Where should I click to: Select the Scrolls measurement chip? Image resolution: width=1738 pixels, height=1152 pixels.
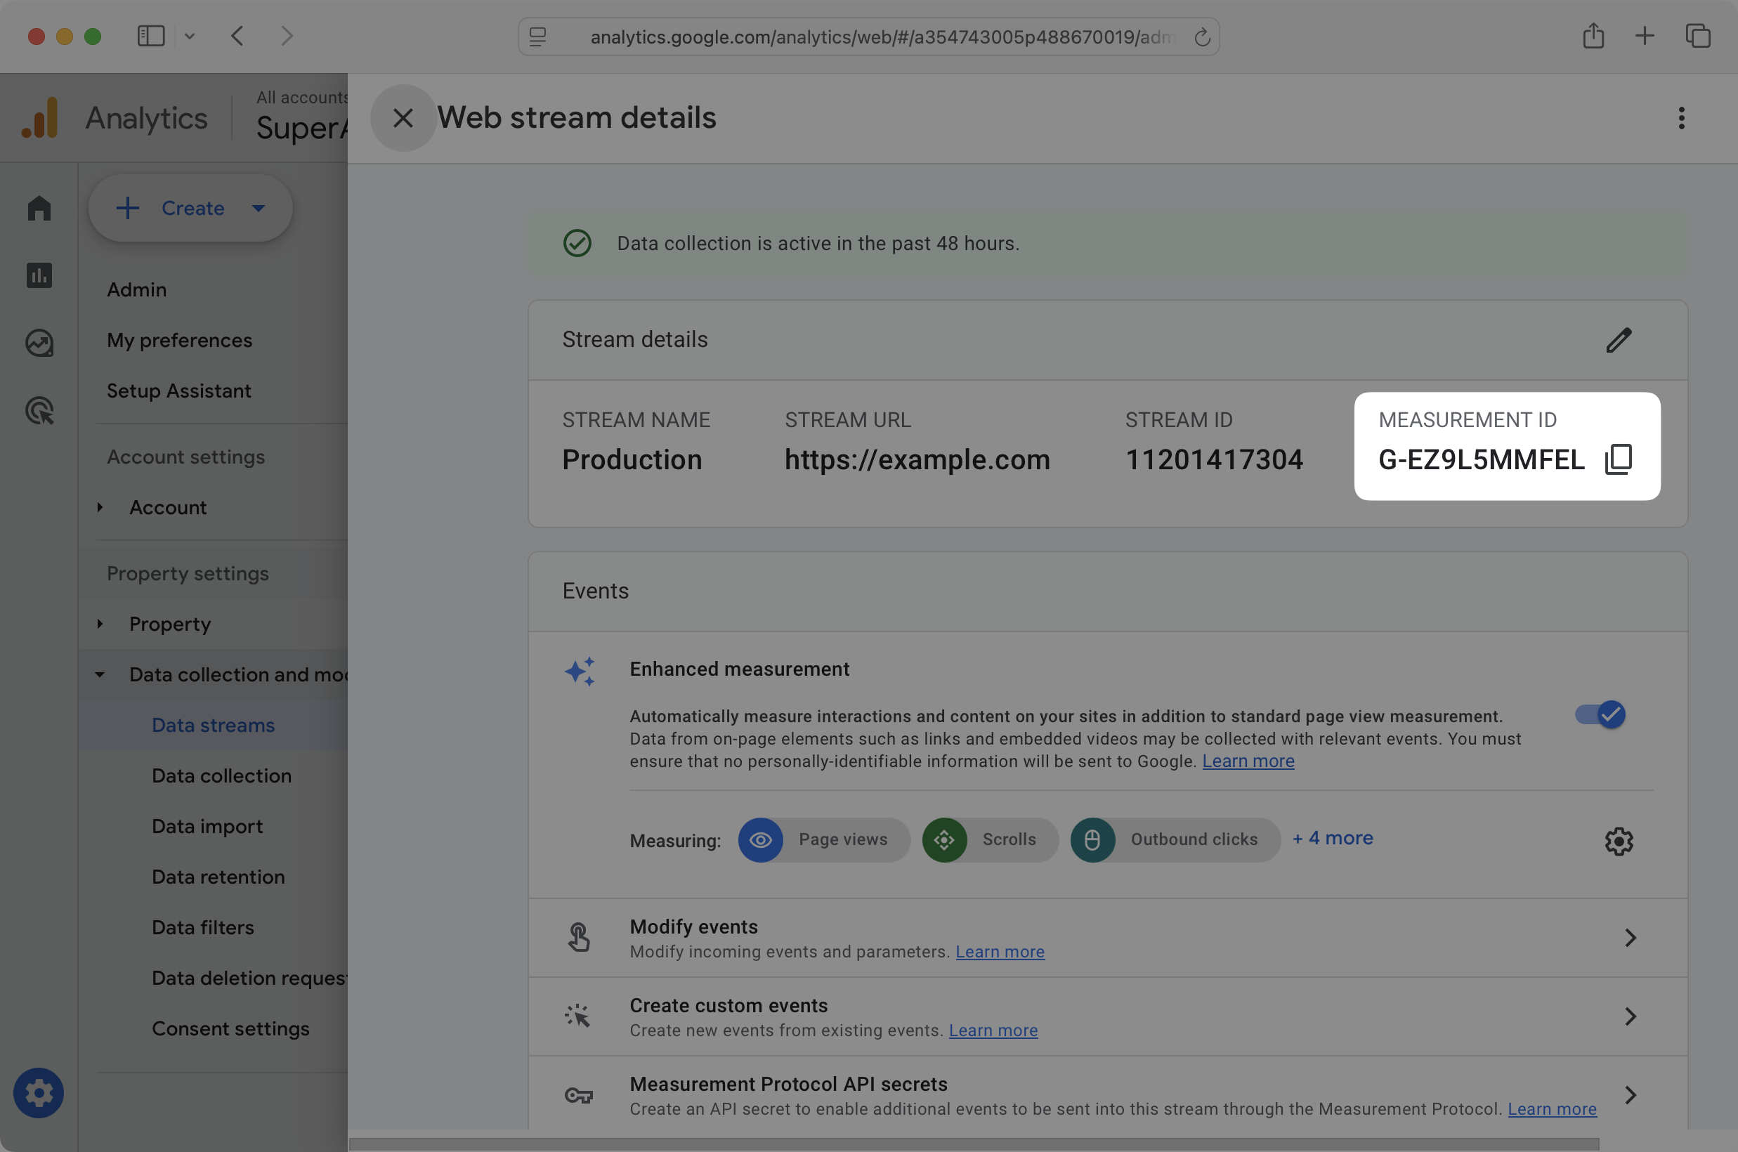pos(991,839)
